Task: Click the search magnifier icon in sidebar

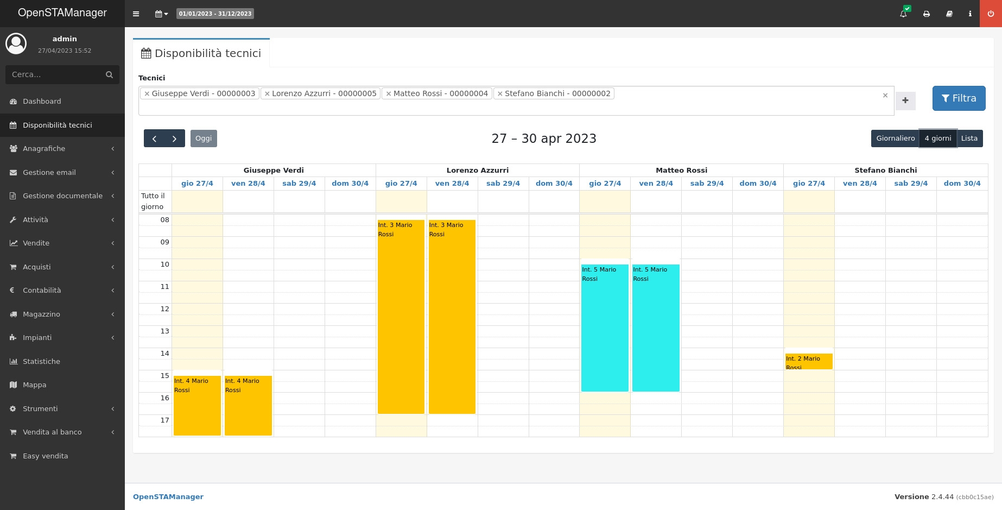Action: click(109, 75)
